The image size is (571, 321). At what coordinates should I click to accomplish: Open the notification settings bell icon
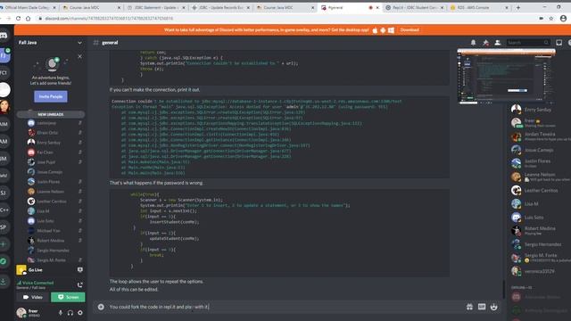pyautogui.click(x=473, y=43)
